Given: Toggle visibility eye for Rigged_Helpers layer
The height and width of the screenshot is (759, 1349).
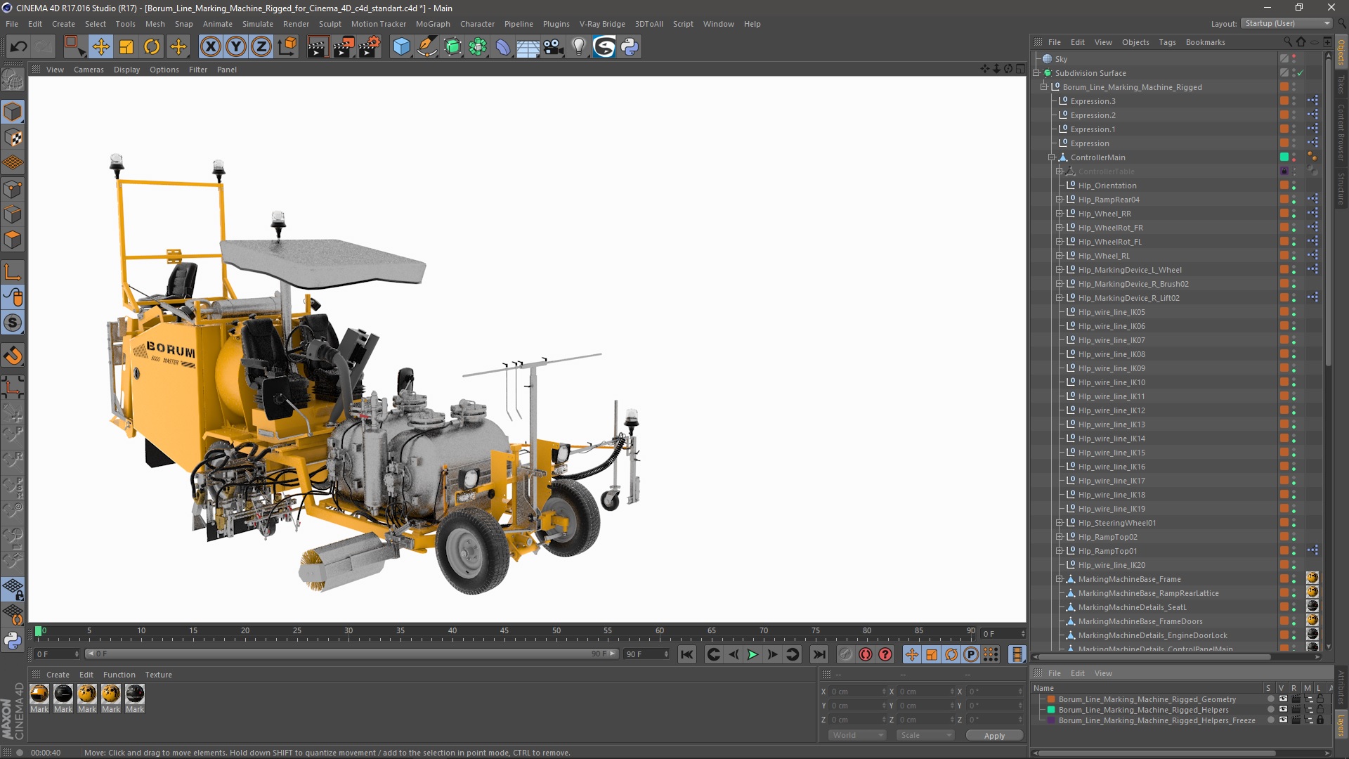Looking at the screenshot, I should (x=1283, y=710).
